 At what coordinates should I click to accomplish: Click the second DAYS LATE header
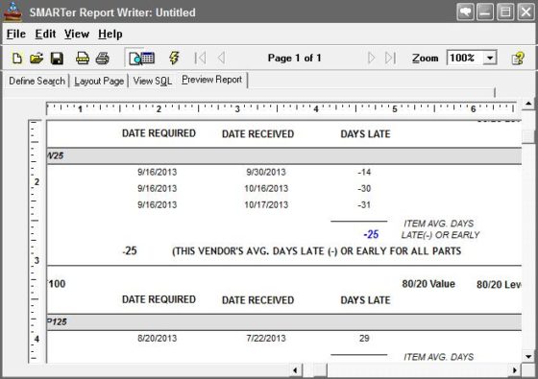(365, 300)
